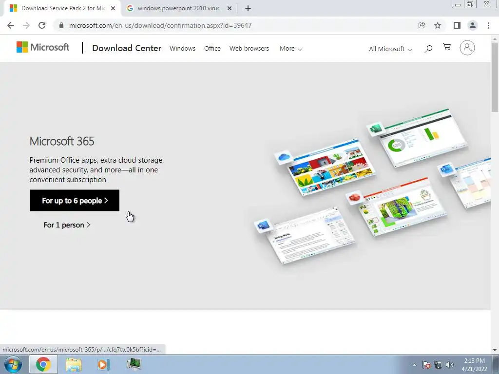The height and width of the screenshot is (374, 499).
Task: Open the Download Center home link
Action: pyautogui.click(x=127, y=48)
